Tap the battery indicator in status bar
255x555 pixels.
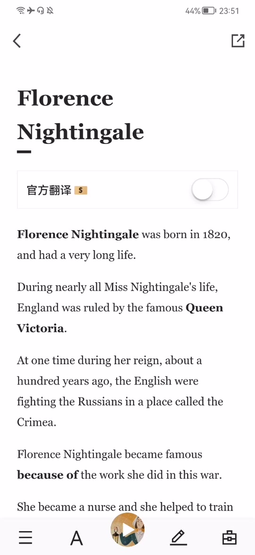click(209, 10)
